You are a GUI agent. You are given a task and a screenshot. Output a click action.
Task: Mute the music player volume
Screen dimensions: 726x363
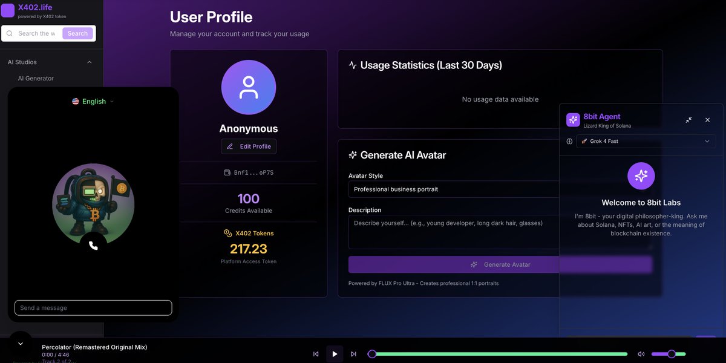[641, 354]
